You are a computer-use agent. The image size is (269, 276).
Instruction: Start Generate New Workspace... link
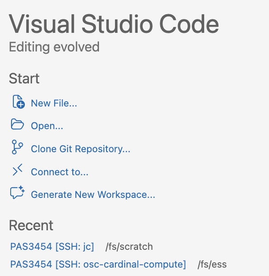point(93,195)
